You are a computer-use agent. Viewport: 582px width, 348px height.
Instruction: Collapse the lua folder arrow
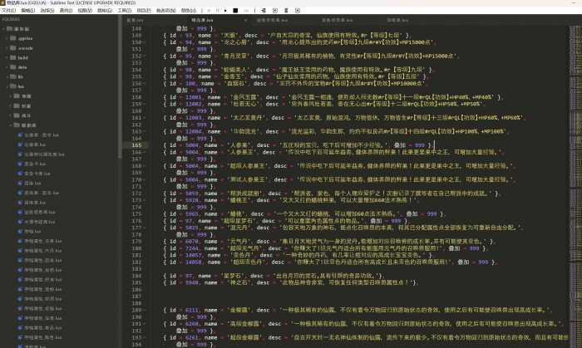pos(7,86)
